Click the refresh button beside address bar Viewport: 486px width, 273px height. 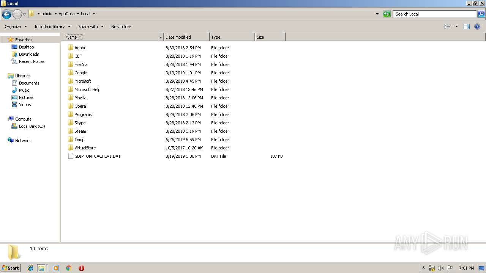pyautogui.click(x=387, y=14)
